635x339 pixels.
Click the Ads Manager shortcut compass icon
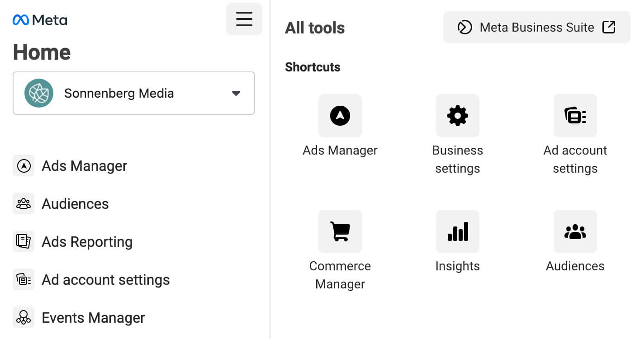pos(340,116)
